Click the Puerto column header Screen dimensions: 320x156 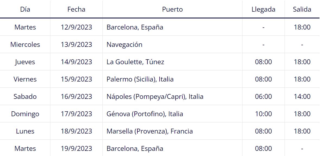point(172,9)
